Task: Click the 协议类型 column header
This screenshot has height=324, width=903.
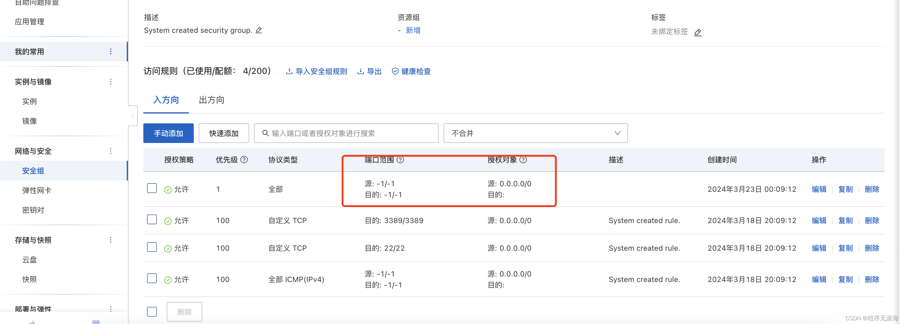Action: [x=283, y=160]
